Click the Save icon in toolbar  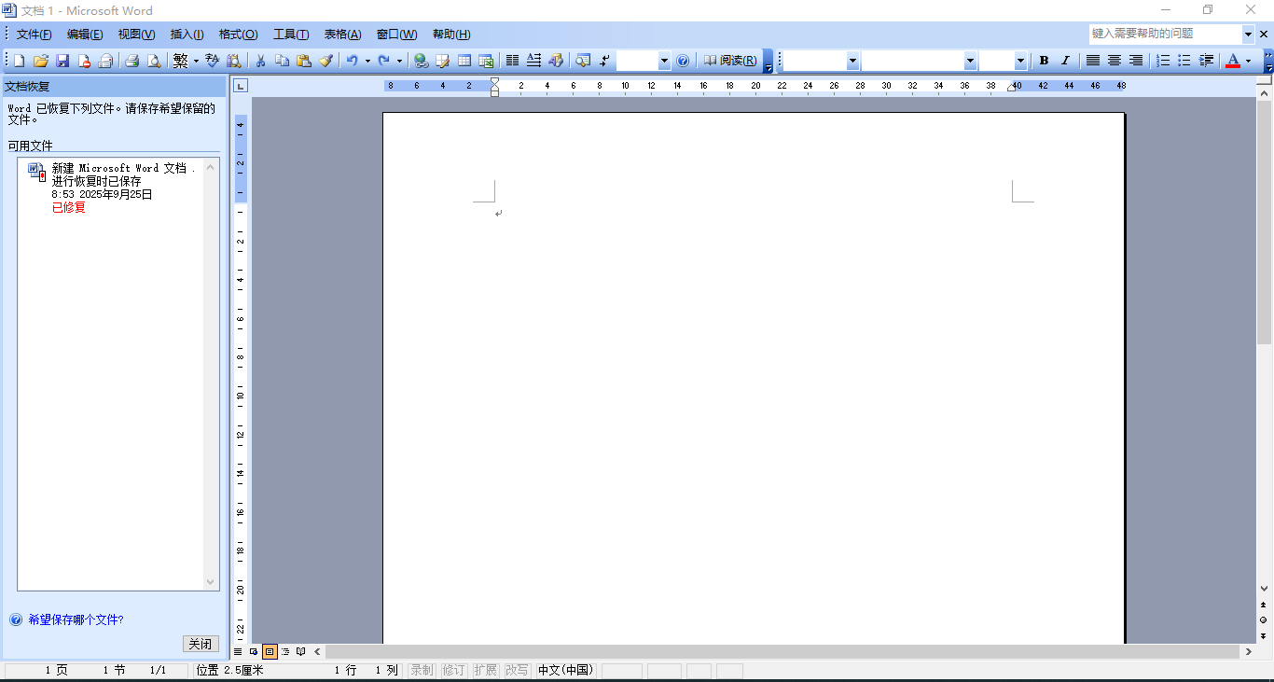62,61
